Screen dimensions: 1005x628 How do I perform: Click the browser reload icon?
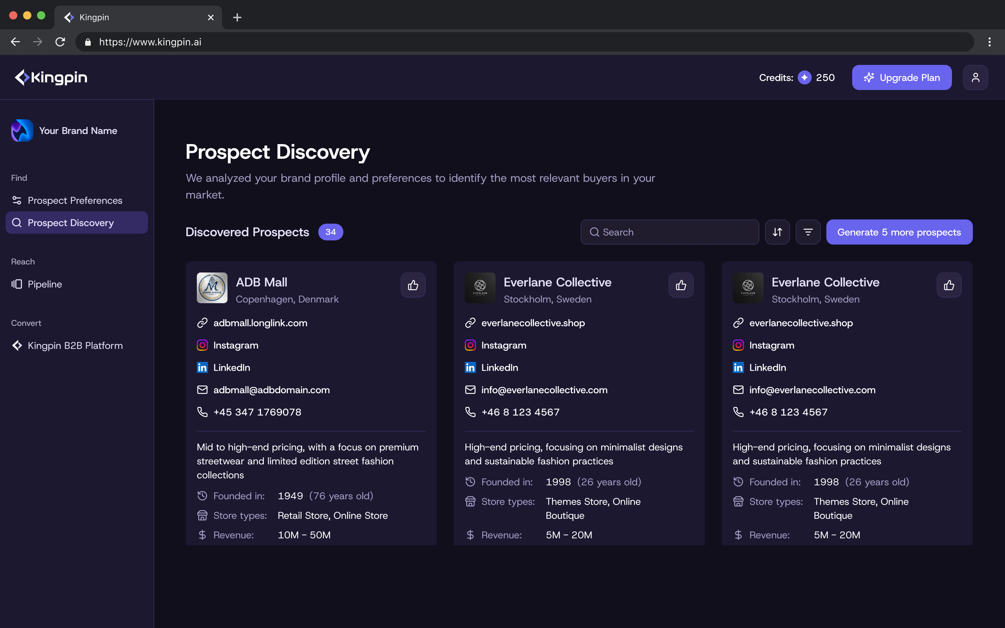pos(60,42)
